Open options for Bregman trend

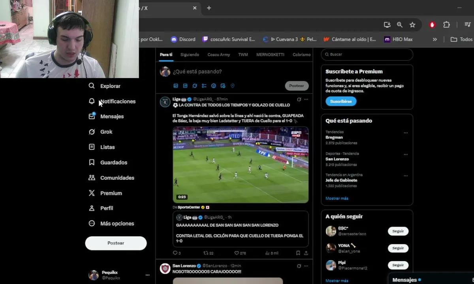(x=406, y=133)
